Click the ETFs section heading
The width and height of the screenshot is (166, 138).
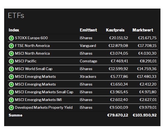click(16, 16)
